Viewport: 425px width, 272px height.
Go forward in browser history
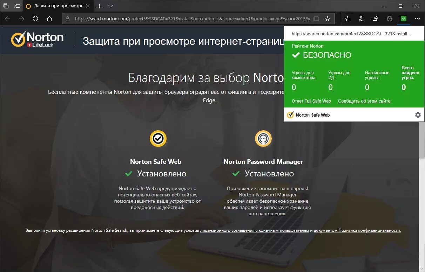pyautogui.click(x=21, y=19)
